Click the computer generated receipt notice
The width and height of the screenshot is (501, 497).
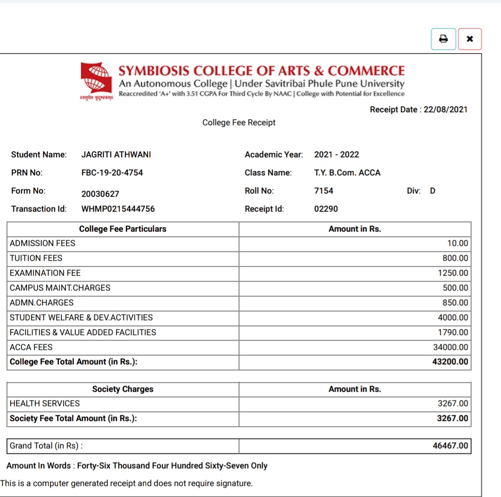tap(126, 483)
